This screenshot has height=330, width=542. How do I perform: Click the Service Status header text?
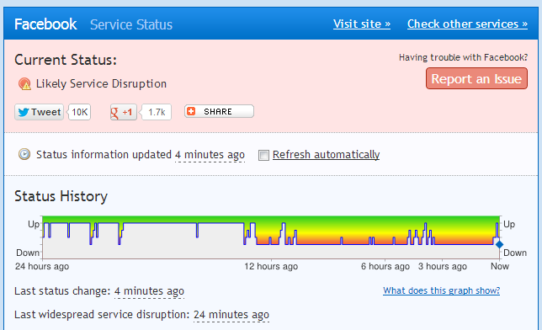131,24
